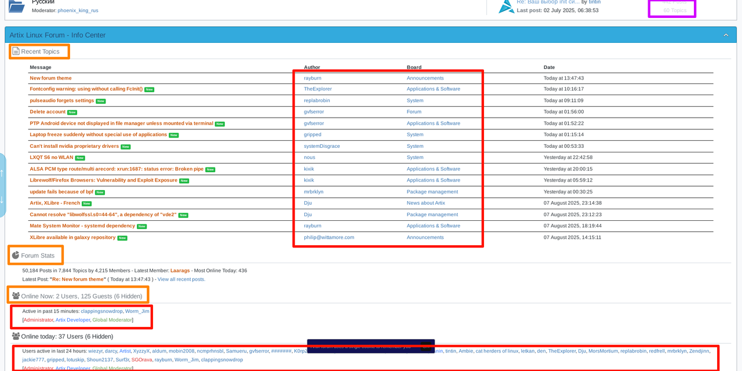Jump to page bottom with side down arrow

(2, 199)
